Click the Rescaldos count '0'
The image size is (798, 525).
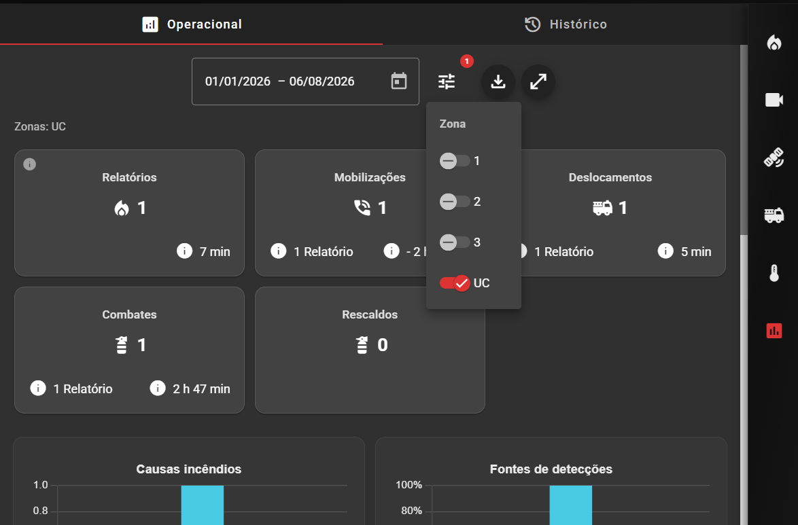coord(383,345)
